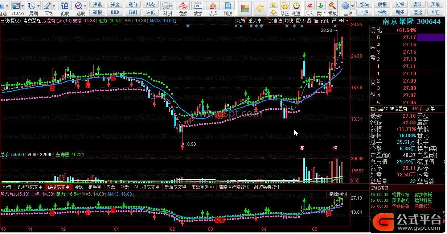This screenshot has height=234, width=447.
Task: Click the 资讯 news button
Action: [97, 4]
